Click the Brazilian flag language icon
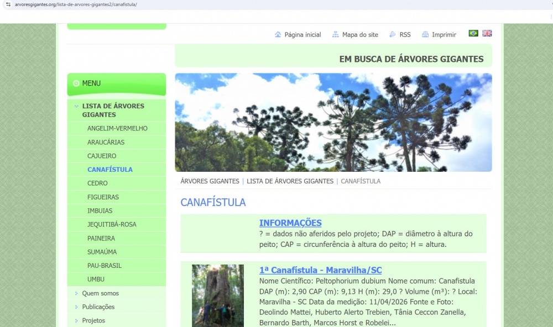553x327 pixels. tap(473, 33)
